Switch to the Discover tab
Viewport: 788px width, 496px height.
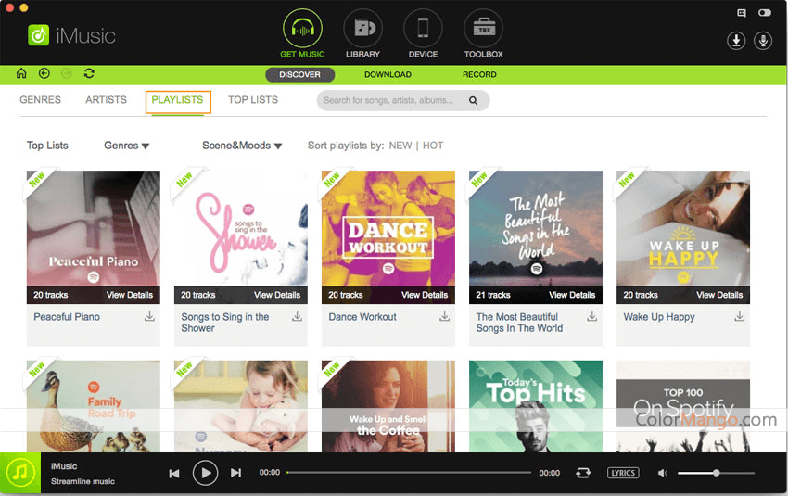click(x=300, y=74)
